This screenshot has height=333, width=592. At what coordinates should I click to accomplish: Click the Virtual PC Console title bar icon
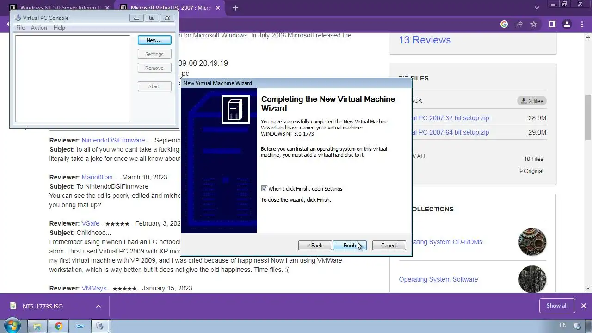tap(18, 18)
